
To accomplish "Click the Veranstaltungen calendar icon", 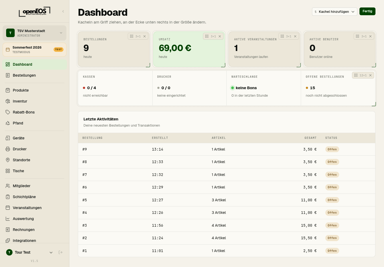I will tap(8, 208).
